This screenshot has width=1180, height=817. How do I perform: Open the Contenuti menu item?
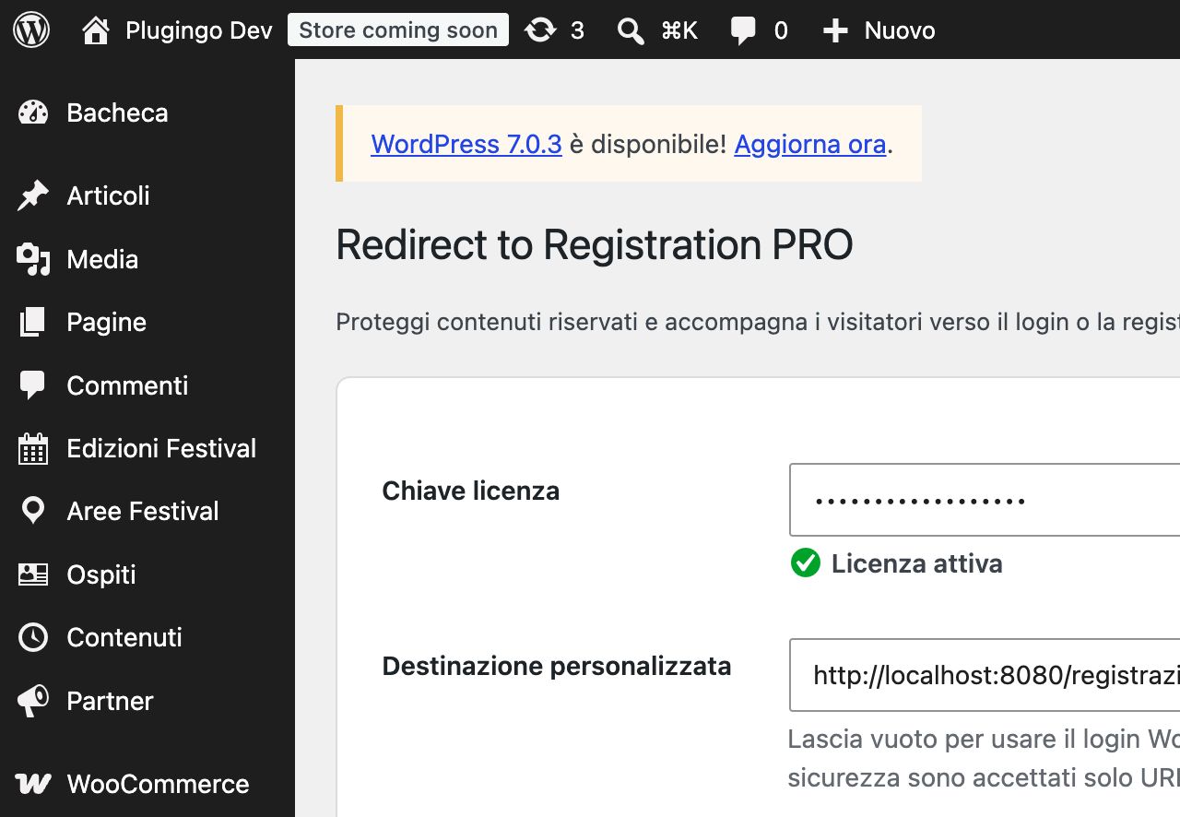point(147,637)
